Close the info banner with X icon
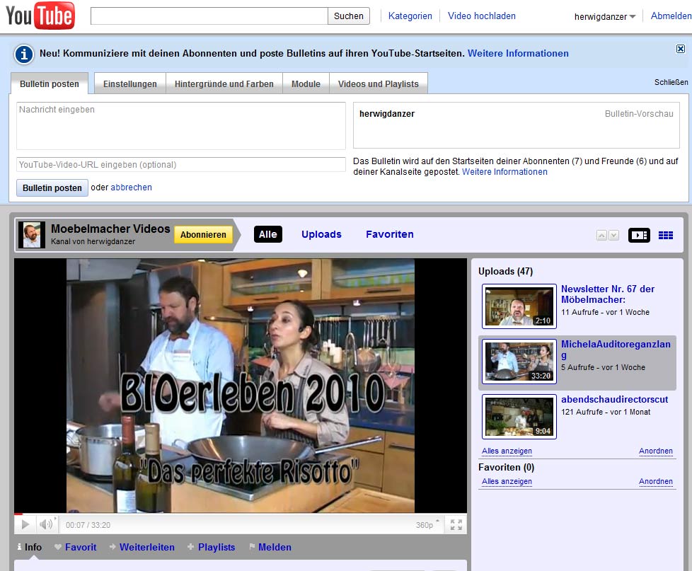 pos(680,49)
